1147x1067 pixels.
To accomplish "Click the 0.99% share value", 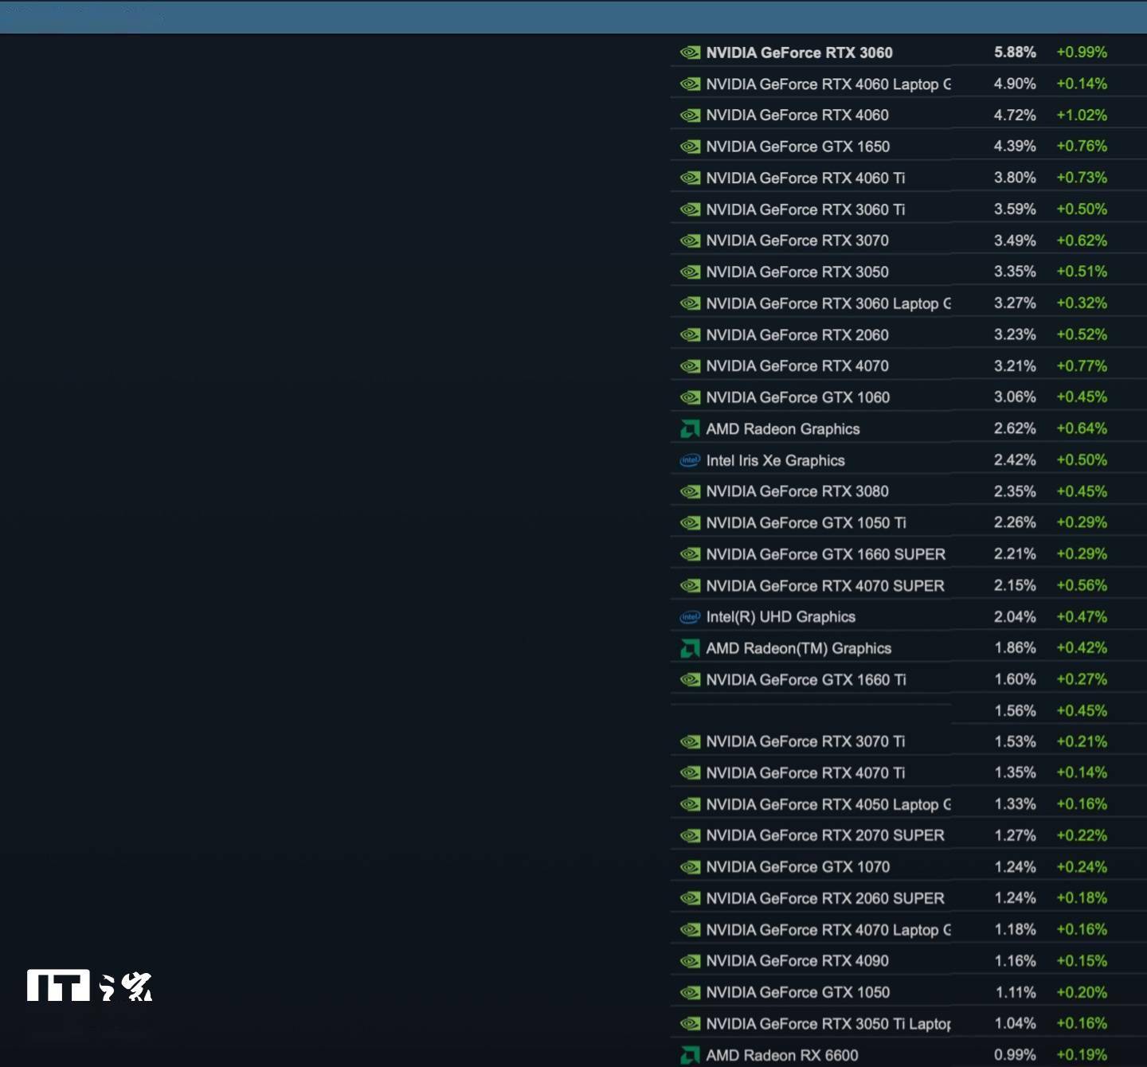I will tap(1015, 1055).
